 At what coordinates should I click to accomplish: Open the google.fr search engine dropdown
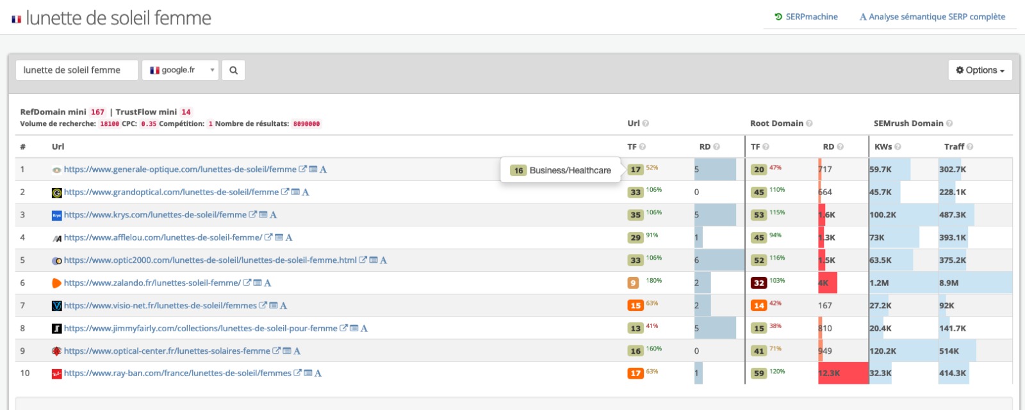pos(180,70)
